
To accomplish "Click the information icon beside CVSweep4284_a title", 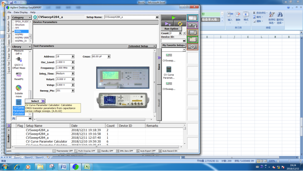I will pyautogui.click(x=35, y=17).
